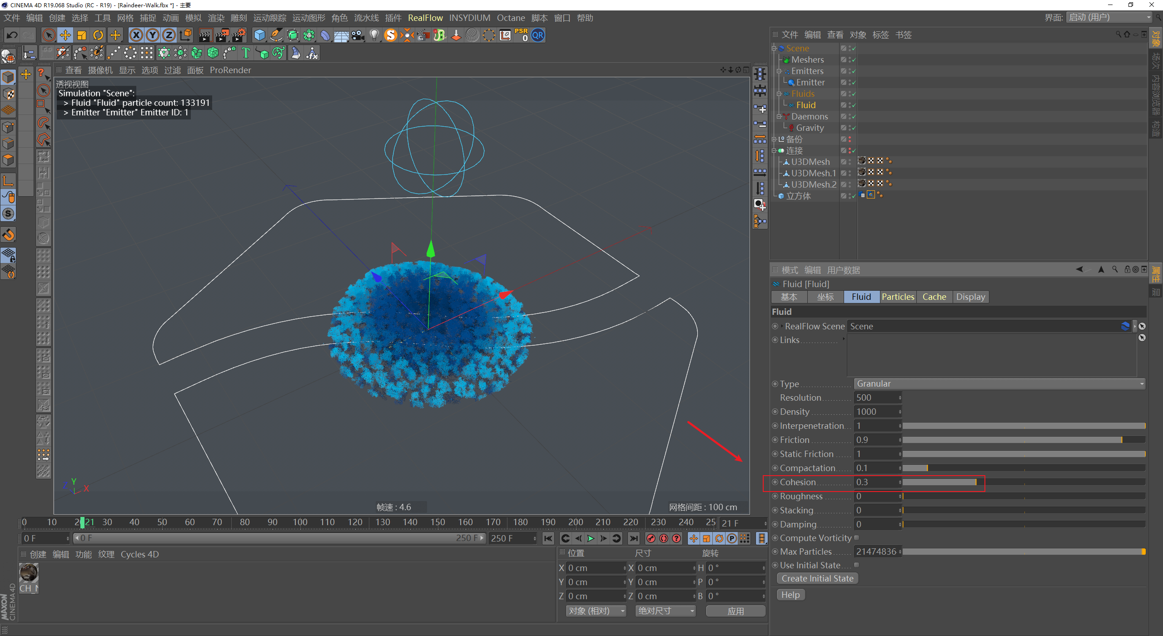Image resolution: width=1163 pixels, height=636 pixels.
Task: Open the RealFlow menu
Action: click(x=425, y=18)
